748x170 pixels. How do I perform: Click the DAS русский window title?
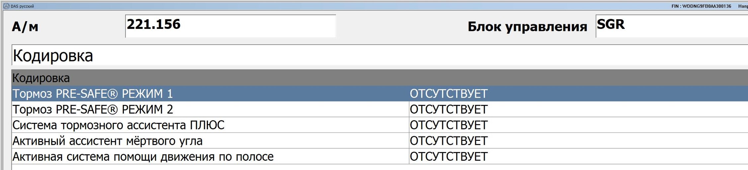[22, 6]
